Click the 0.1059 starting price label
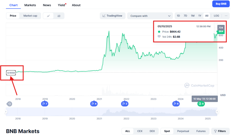The height and width of the screenshot is (135, 231). [x=11, y=73]
